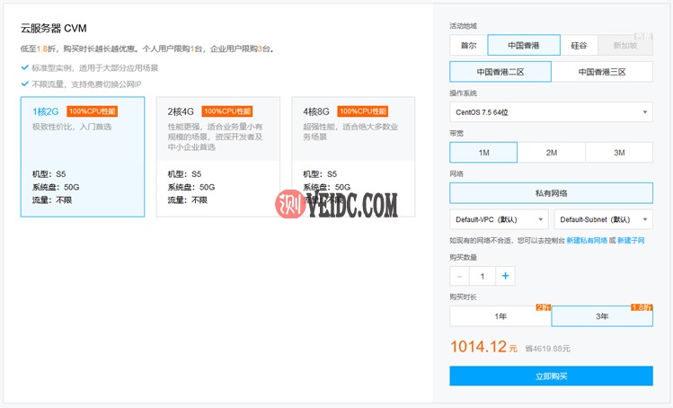This screenshot has height=408, width=673.
Task: Select the 4核8G server plan card
Action: coord(353,156)
